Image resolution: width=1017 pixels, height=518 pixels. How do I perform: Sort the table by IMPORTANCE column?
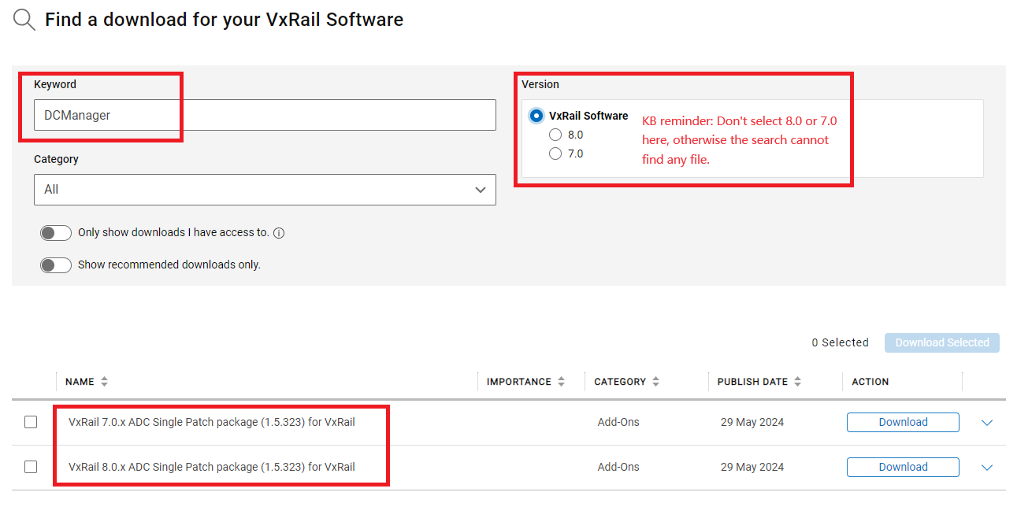pyautogui.click(x=561, y=381)
